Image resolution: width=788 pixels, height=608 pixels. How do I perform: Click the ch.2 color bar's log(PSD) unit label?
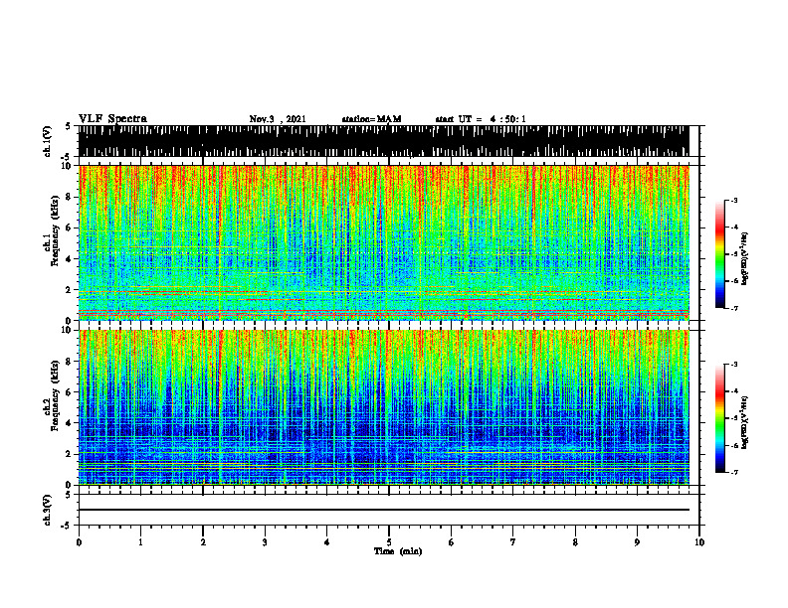(x=744, y=422)
